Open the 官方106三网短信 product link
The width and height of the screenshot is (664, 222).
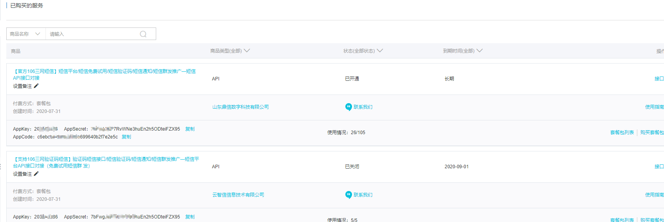click(x=104, y=75)
